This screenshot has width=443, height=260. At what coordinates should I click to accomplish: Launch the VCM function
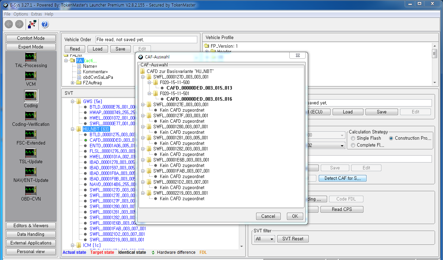[x=30, y=77]
